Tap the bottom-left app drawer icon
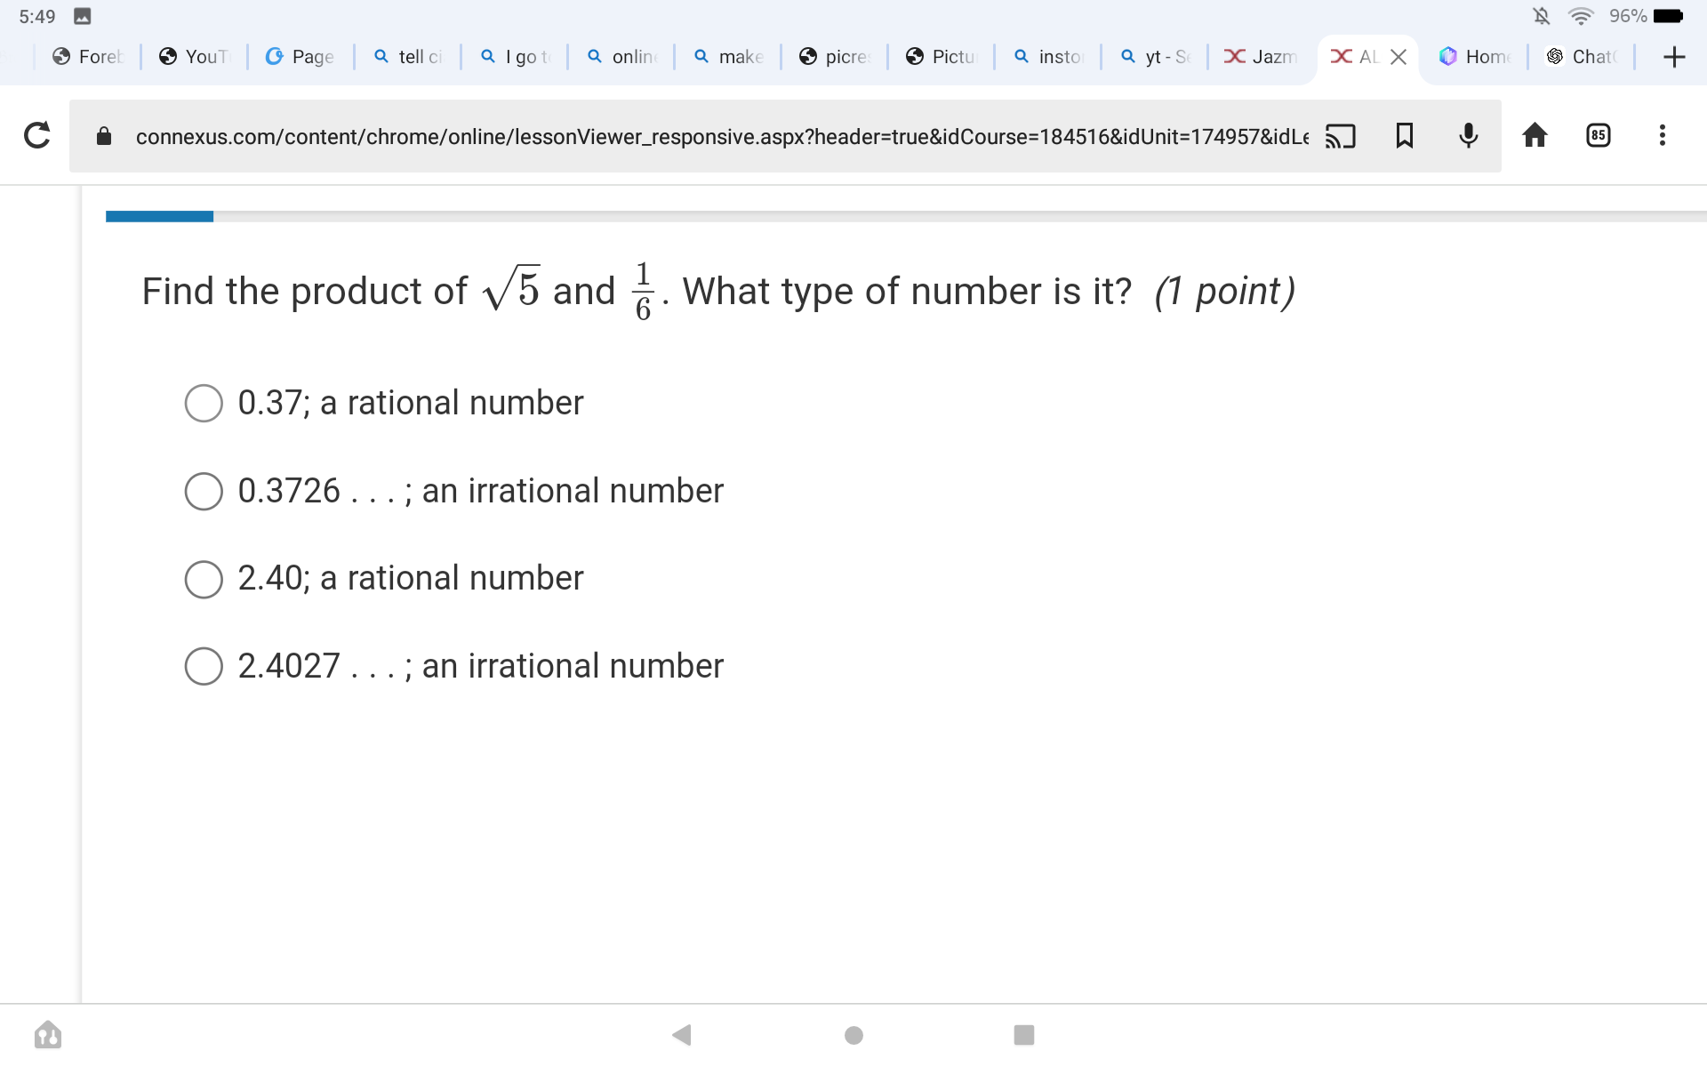Image resolution: width=1707 pixels, height=1067 pixels. point(48,1034)
